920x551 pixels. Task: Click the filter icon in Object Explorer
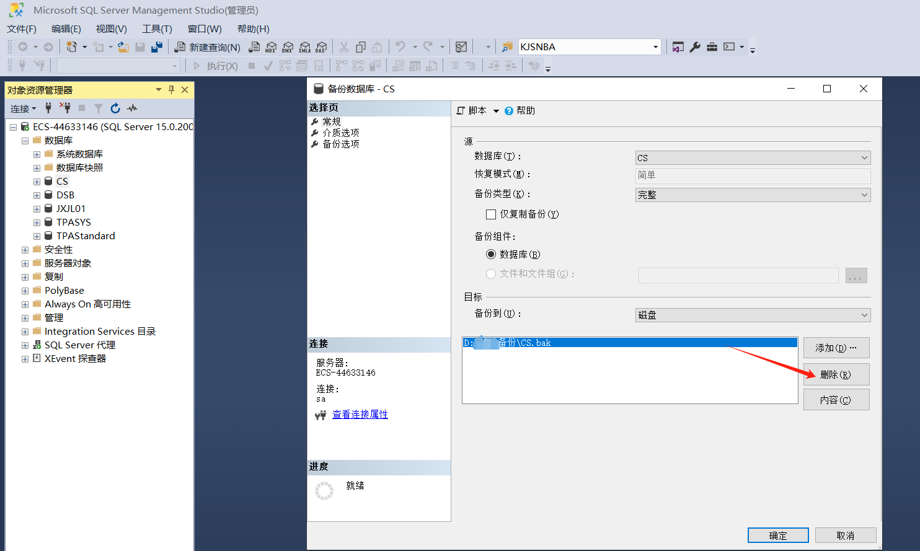pyautogui.click(x=99, y=108)
